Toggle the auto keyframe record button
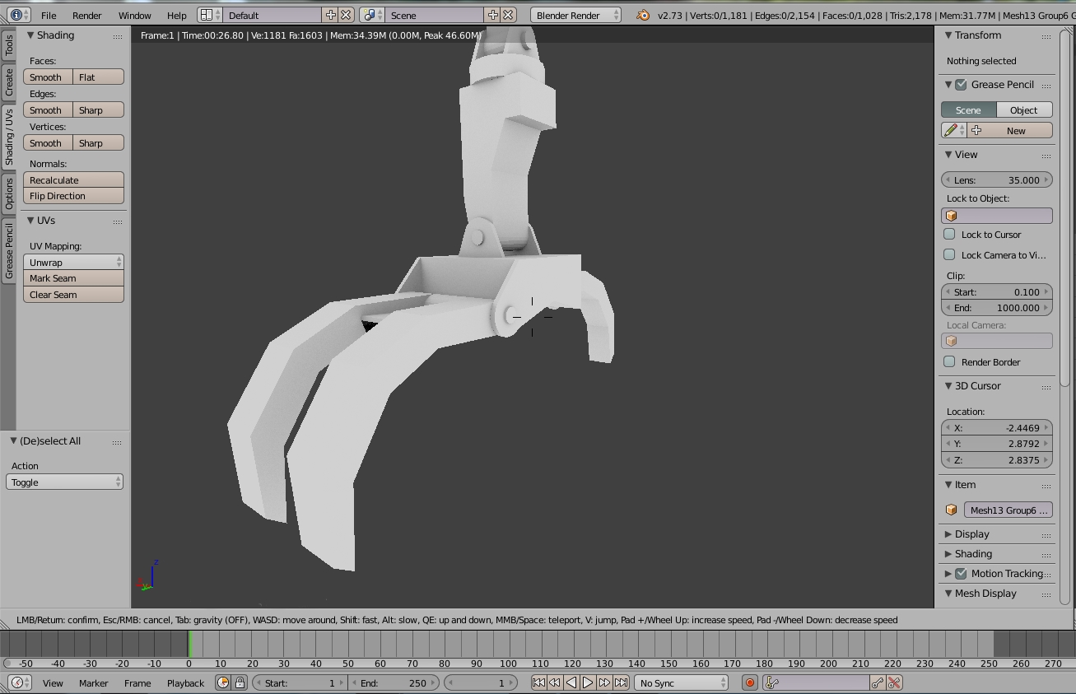1076x694 pixels. coord(749,682)
